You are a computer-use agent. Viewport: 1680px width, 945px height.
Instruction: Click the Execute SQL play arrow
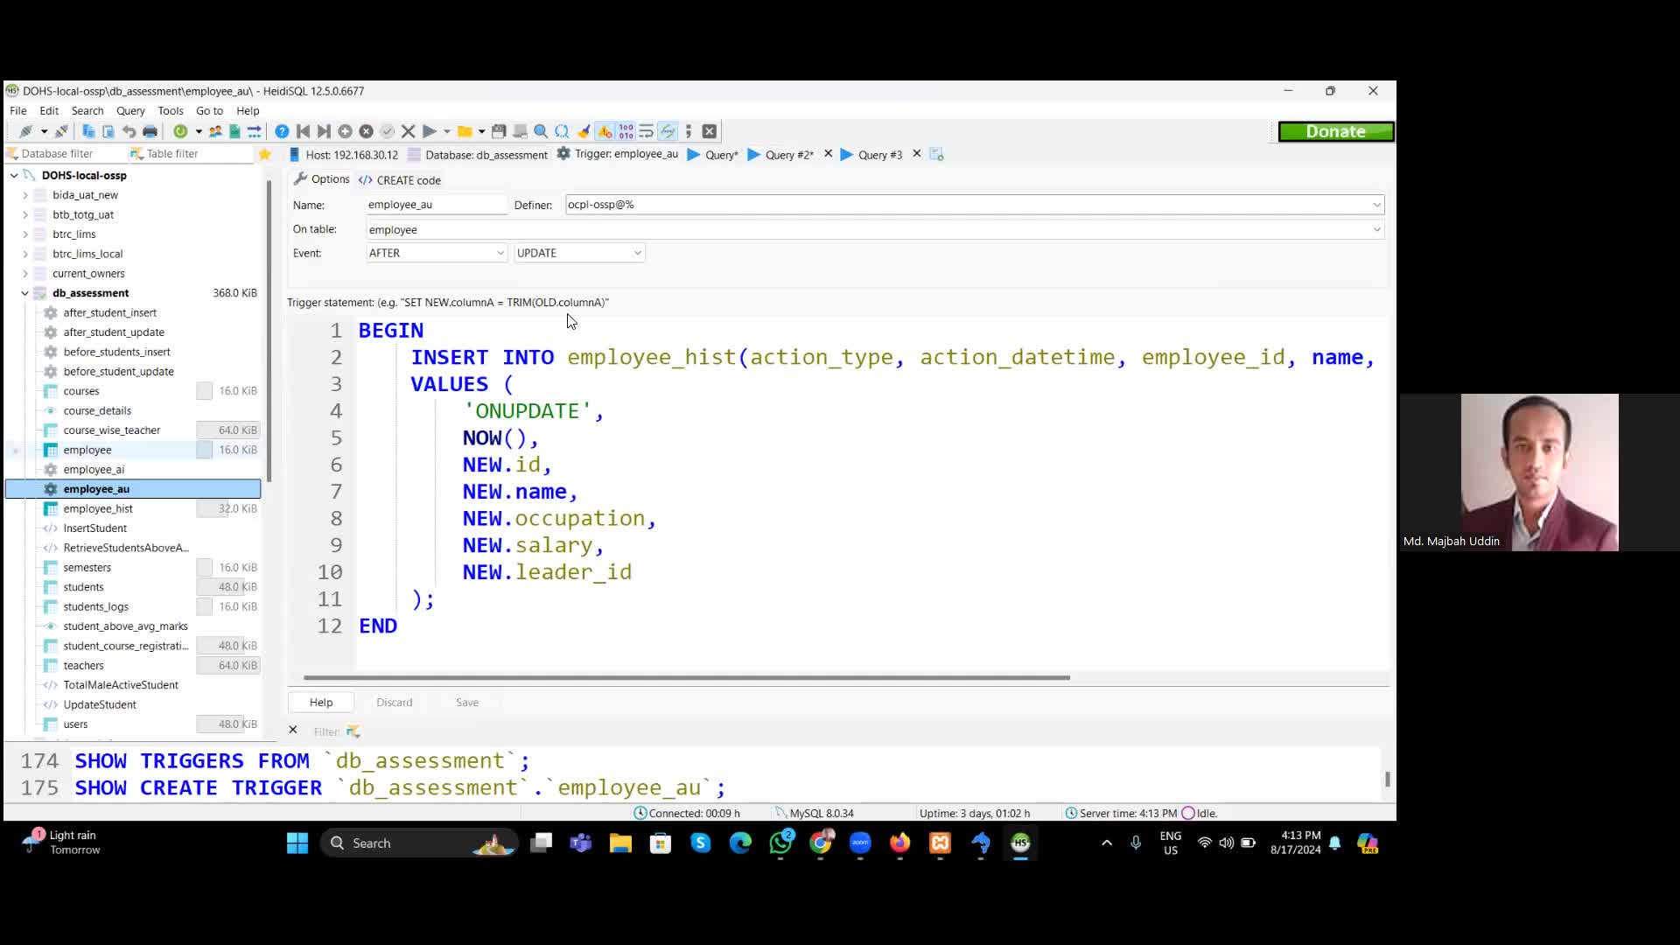click(x=429, y=131)
